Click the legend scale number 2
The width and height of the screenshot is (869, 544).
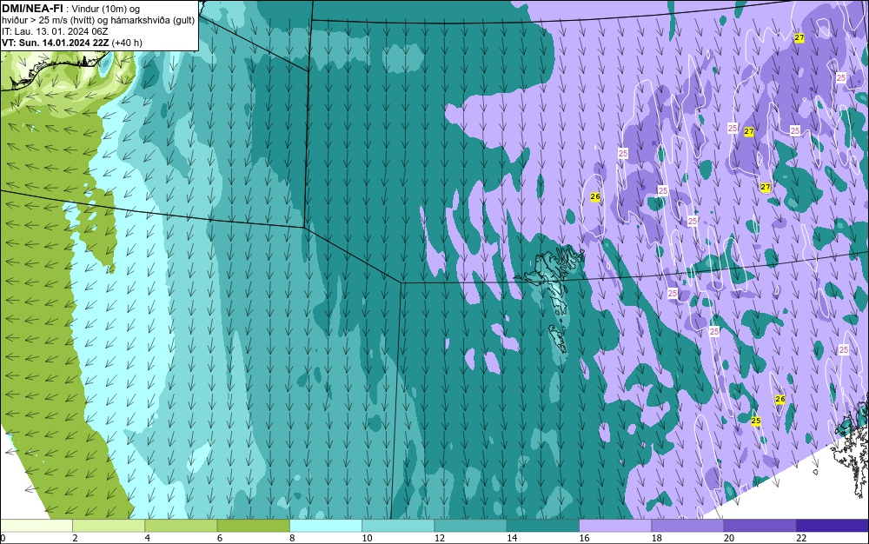[x=75, y=538]
